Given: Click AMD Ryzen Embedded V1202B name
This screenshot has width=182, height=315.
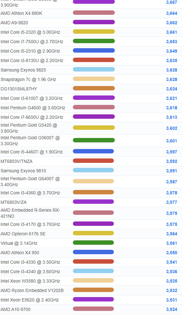Looking at the screenshot, I should 32,290.
